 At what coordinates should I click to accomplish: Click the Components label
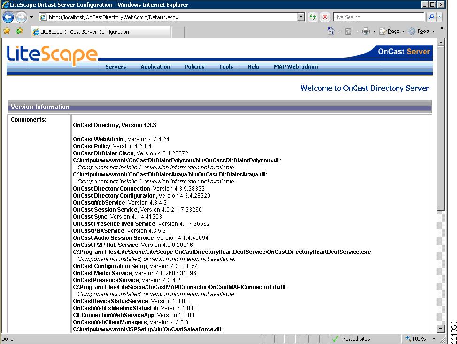29,119
